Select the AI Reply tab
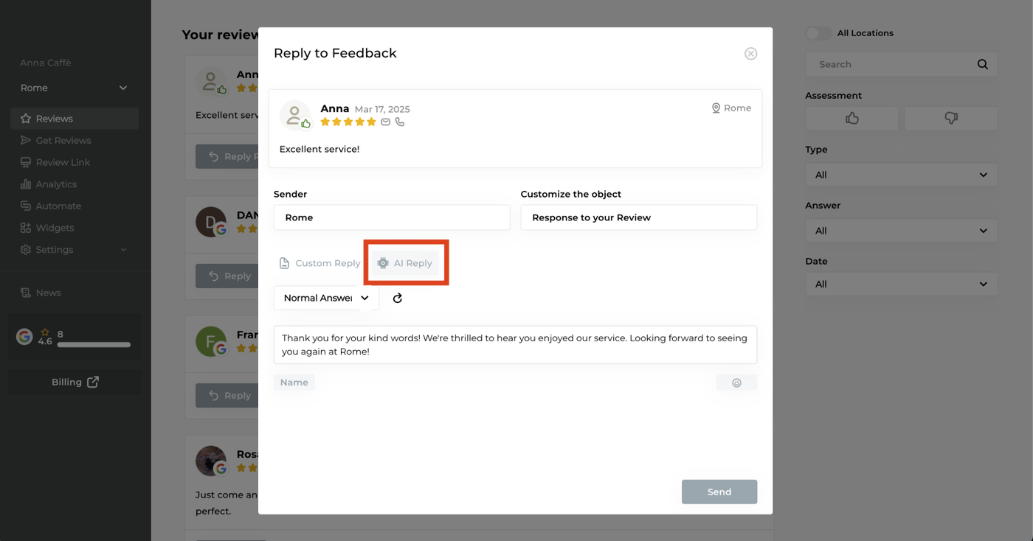 coord(405,263)
